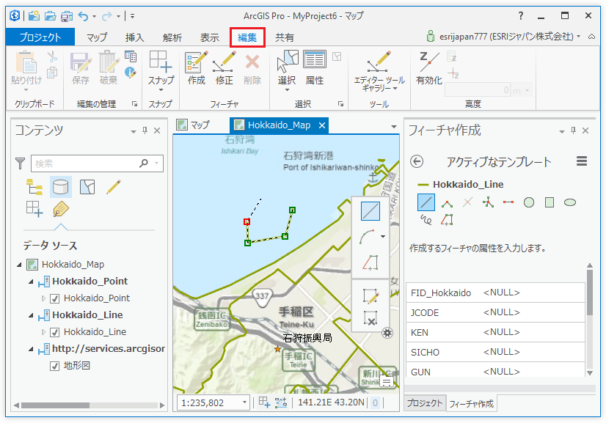The image size is (606, 423).
Task: Open the Quick Access Toolbar customize dropdown
Action: (x=132, y=16)
